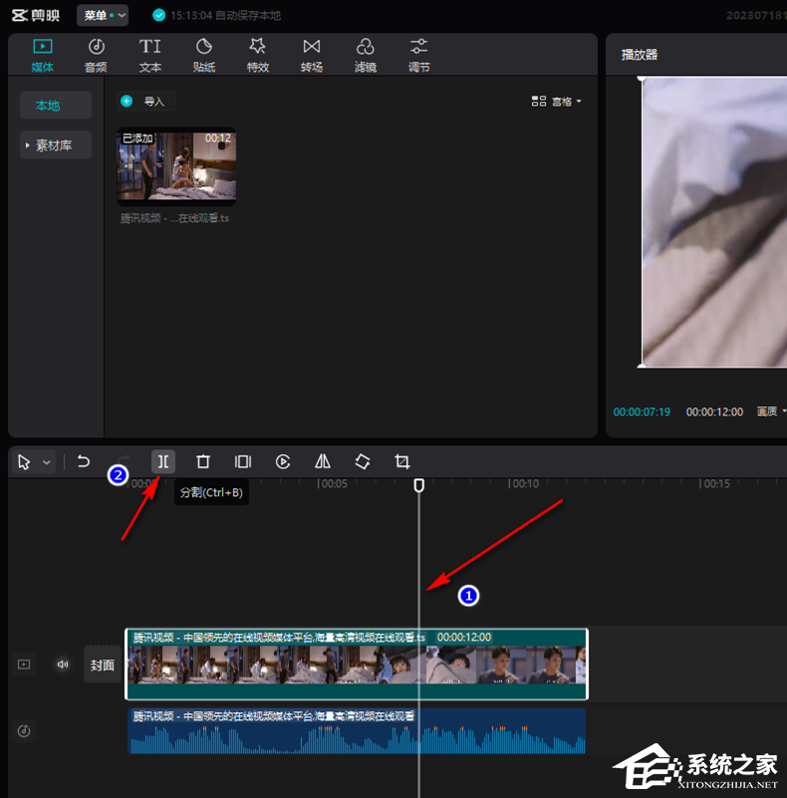Open the 转场 (Transitions) tab
This screenshot has width=787, height=798.
[312, 56]
